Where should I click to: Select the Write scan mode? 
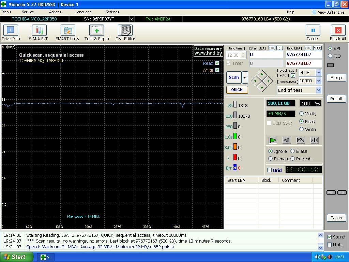301,129
